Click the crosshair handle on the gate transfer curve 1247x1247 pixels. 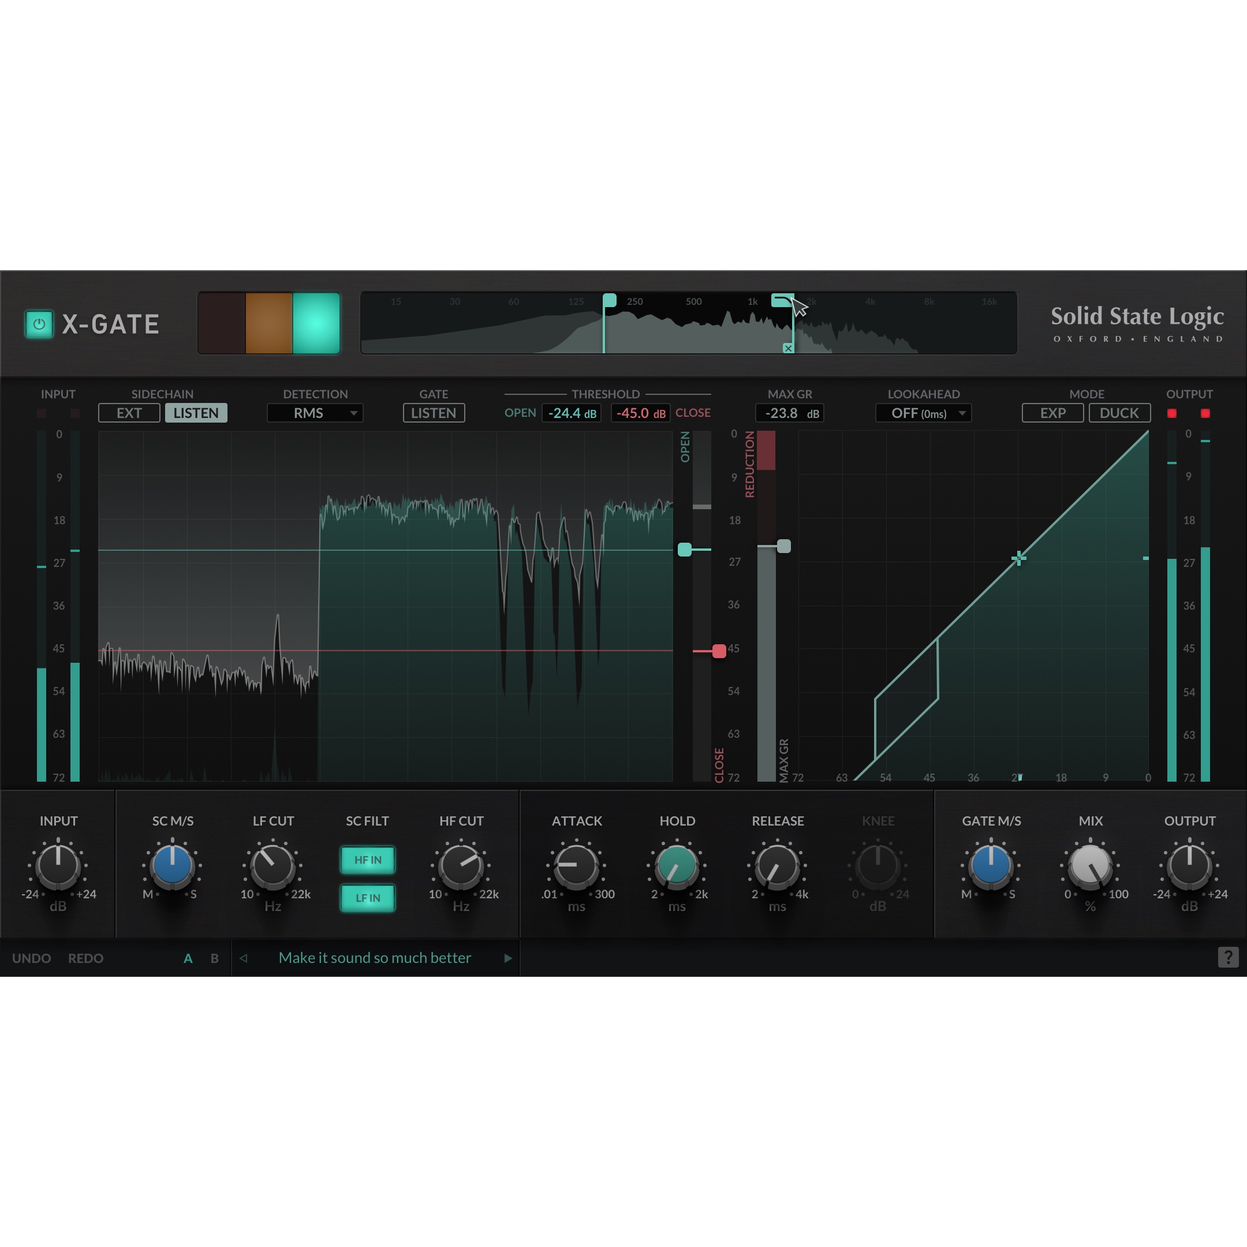[1018, 558]
